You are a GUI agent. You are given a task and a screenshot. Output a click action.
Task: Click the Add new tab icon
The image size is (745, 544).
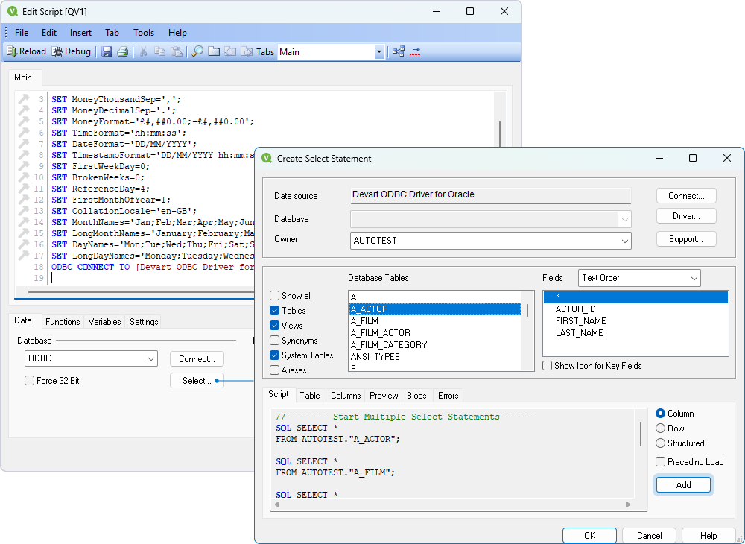[x=214, y=52]
